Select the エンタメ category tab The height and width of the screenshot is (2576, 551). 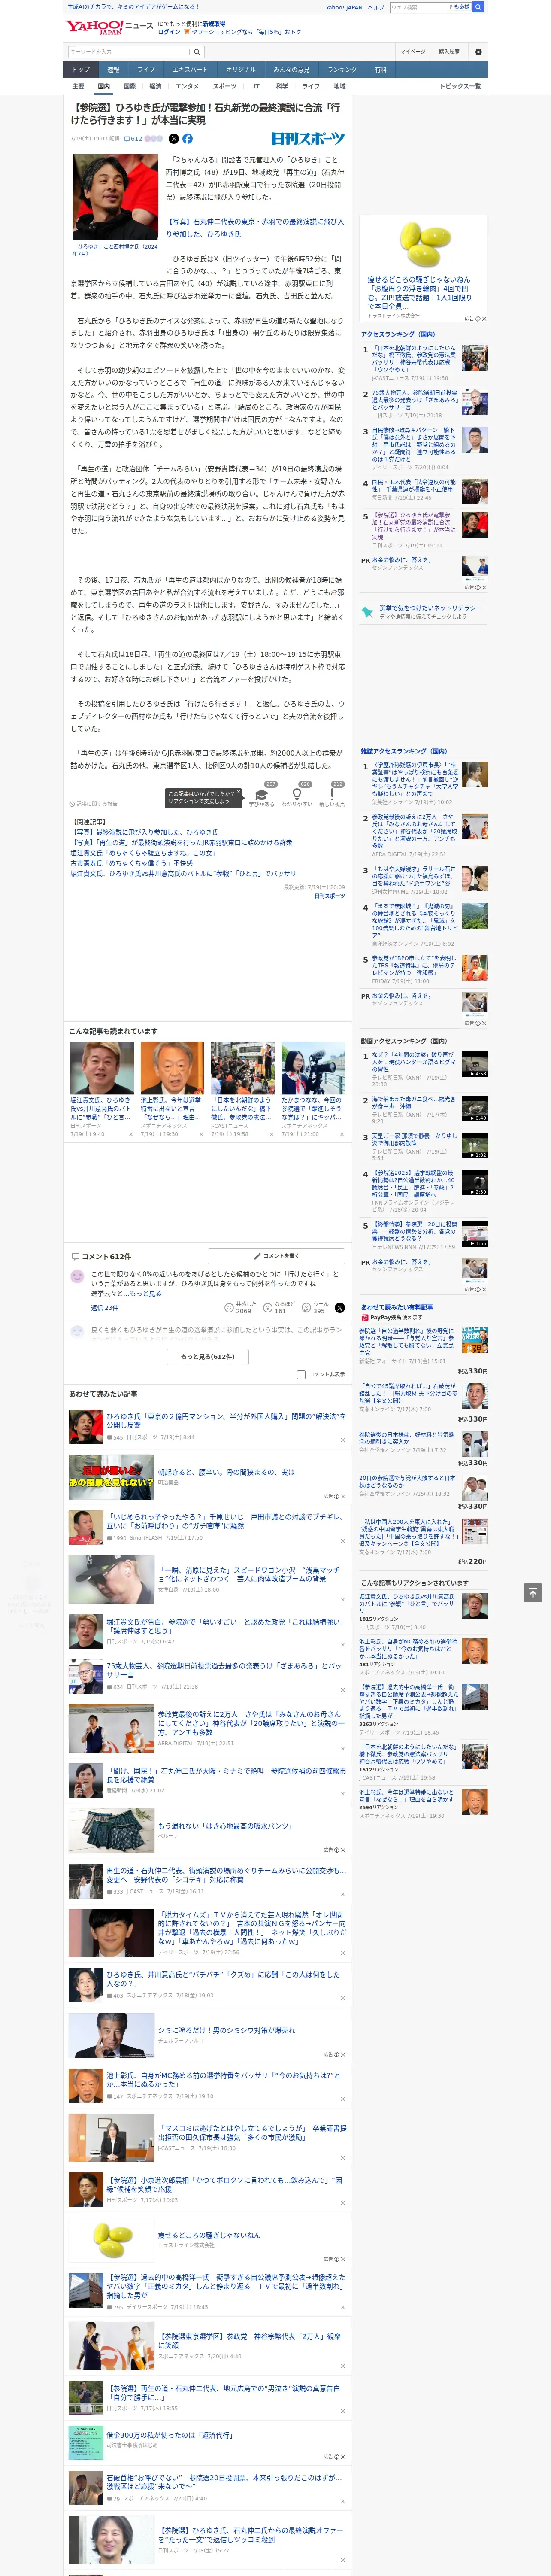tap(187, 86)
